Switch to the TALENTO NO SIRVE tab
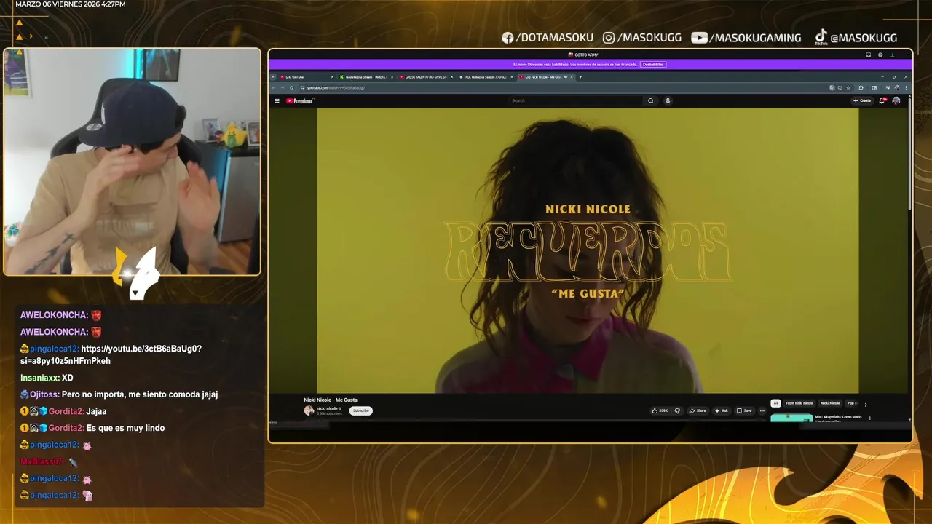This screenshot has width=932, height=524. [x=426, y=76]
